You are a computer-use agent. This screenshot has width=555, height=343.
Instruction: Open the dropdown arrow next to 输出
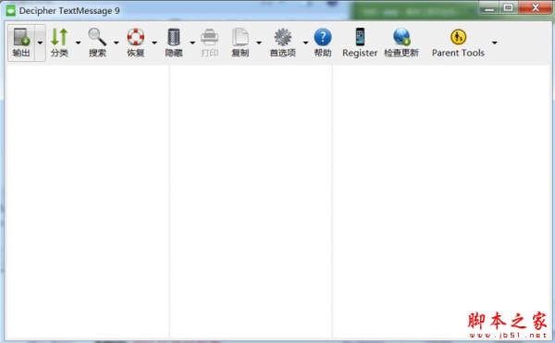[40, 43]
